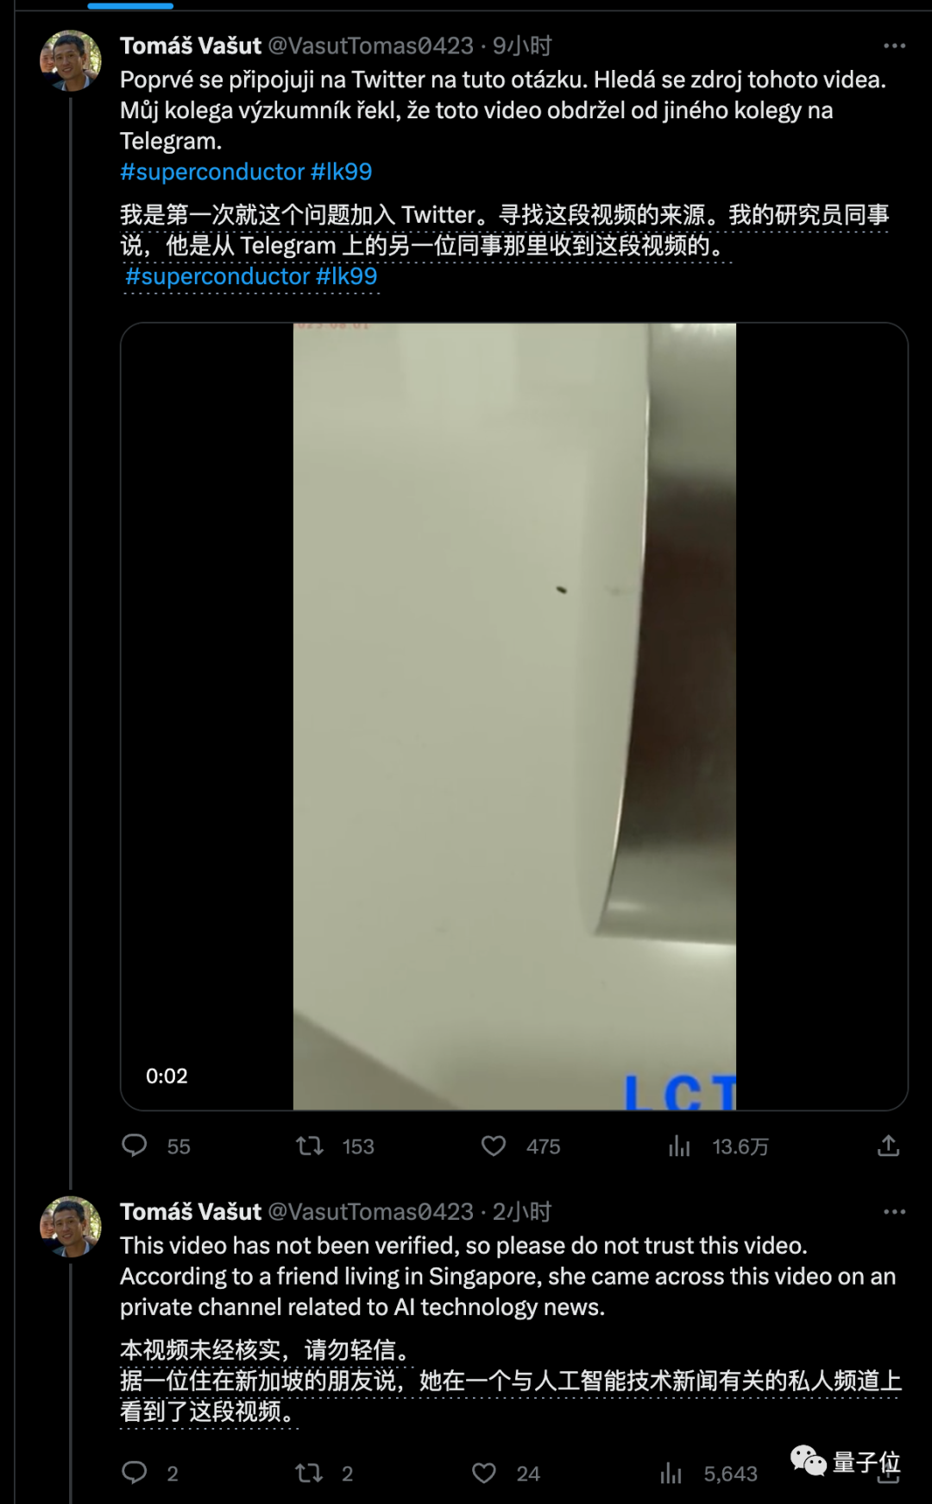The image size is (932, 1504).
Task: Click the @VasutTomas0423 handle on first tweet
Action: pyautogui.click(x=371, y=46)
